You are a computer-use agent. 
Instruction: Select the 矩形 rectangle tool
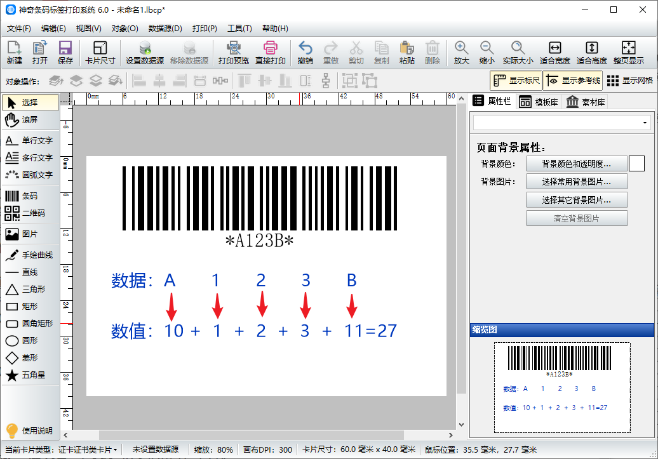click(30, 306)
